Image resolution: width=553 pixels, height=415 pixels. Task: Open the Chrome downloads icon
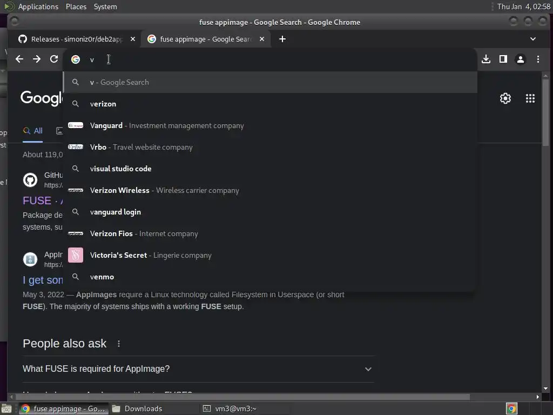pyautogui.click(x=486, y=59)
